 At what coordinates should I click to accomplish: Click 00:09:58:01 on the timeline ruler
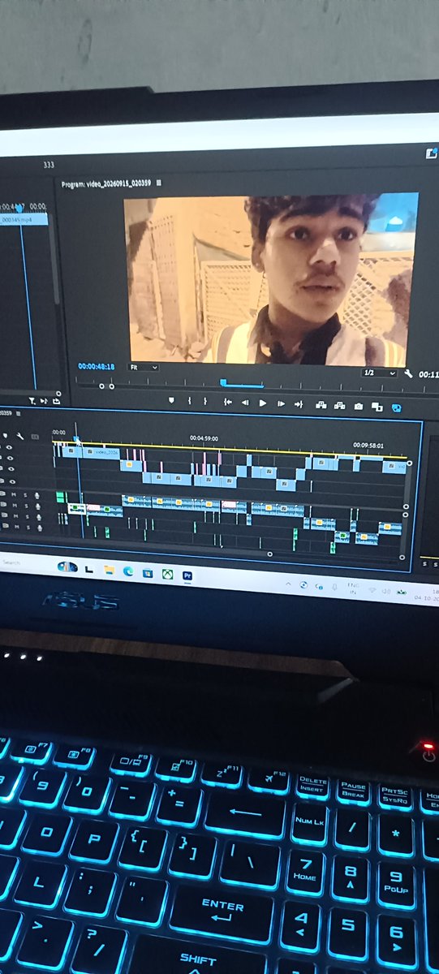368,445
